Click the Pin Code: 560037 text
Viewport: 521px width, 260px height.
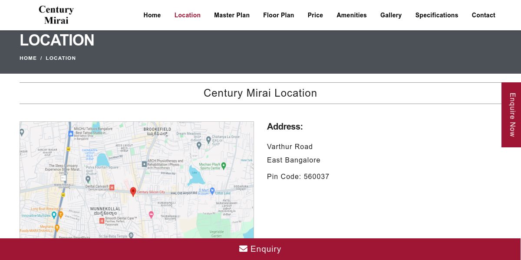(298, 177)
